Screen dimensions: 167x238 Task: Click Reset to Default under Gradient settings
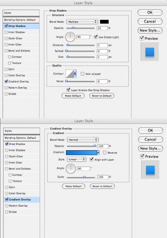click(102, 186)
